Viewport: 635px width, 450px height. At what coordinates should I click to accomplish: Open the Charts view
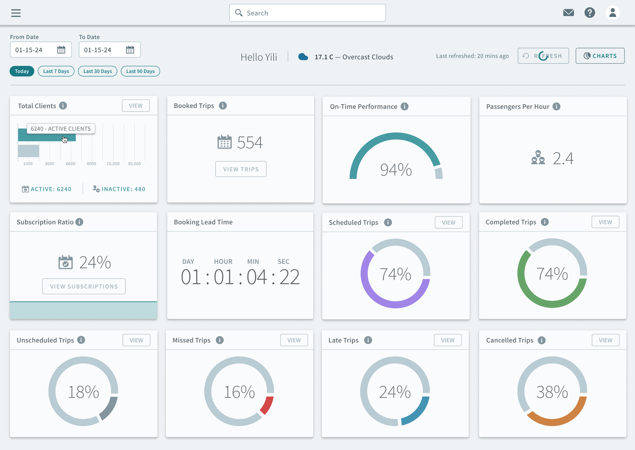(x=600, y=55)
